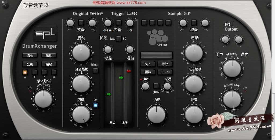The width and height of the screenshot is (275, 140).
Task: Toggle the Sample 独奏 solo button
Action: pos(194,23)
